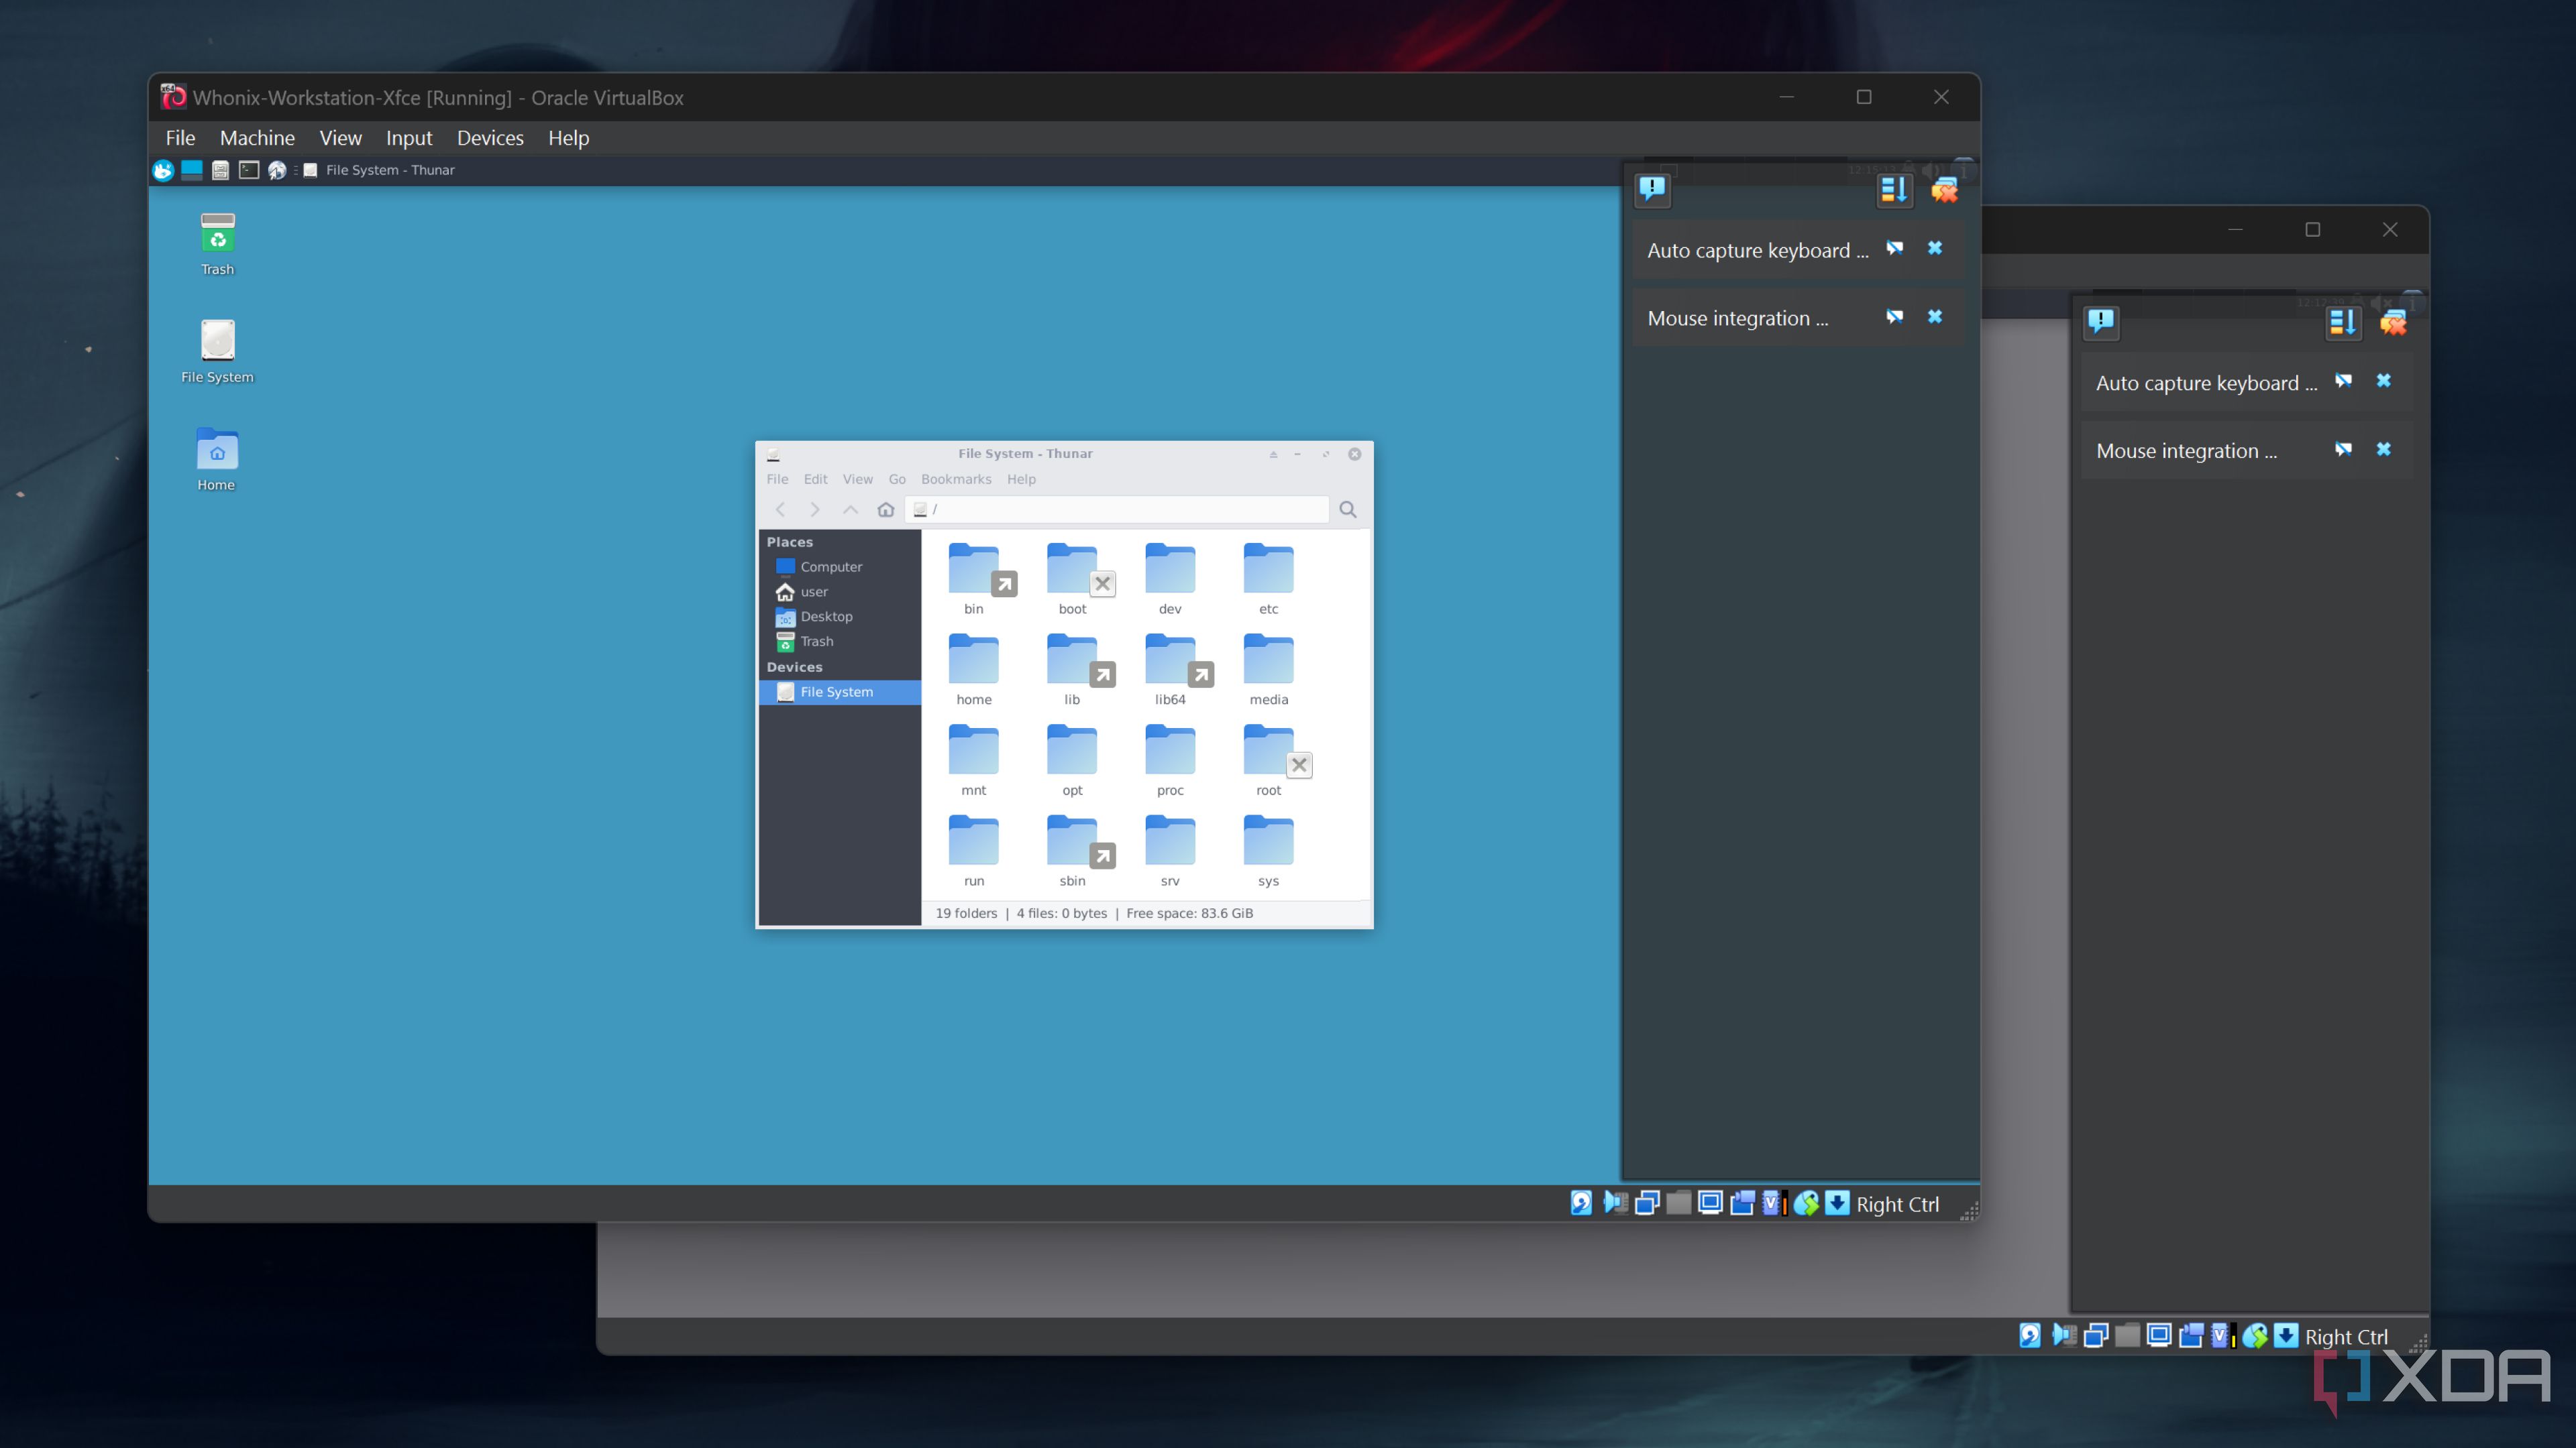
Task: Click hard disk activity icon in Whonix-Workstation status bar
Action: tap(1581, 1203)
